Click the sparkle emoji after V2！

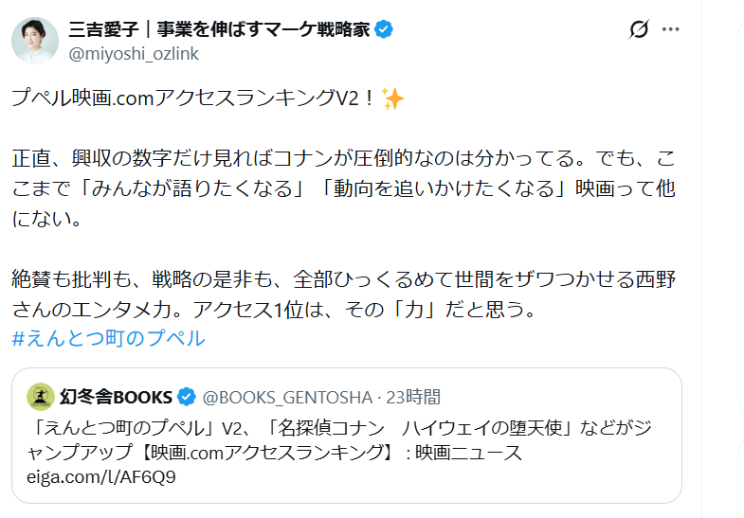[x=391, y=98]
